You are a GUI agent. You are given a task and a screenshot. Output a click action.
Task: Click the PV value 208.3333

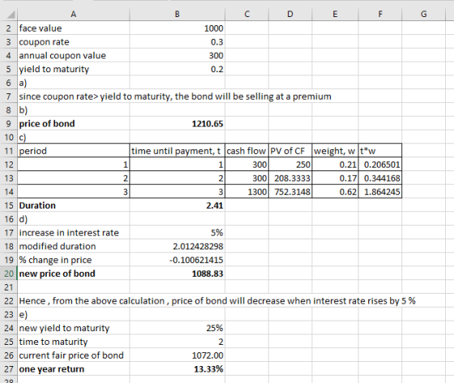point(290,178)
